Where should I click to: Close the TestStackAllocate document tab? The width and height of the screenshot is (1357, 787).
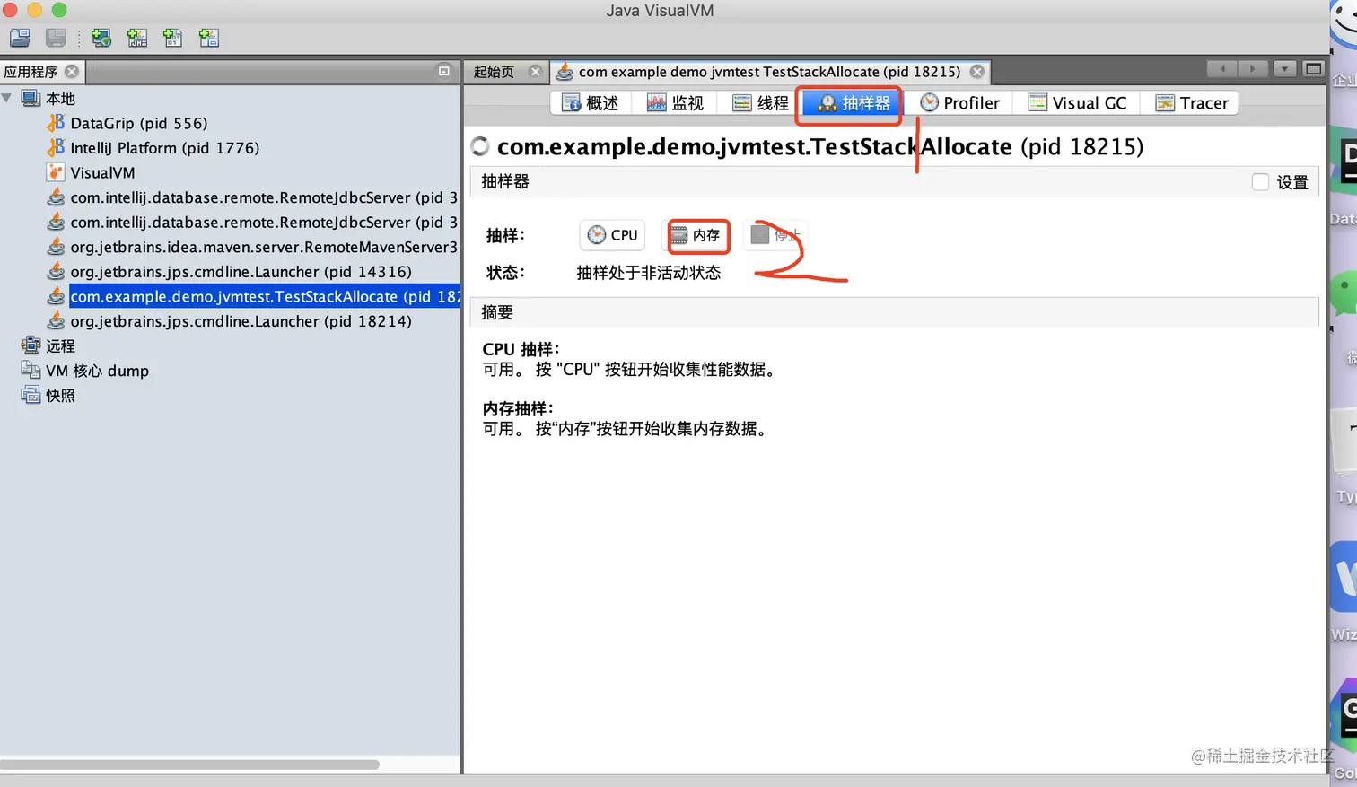(977, 72)
